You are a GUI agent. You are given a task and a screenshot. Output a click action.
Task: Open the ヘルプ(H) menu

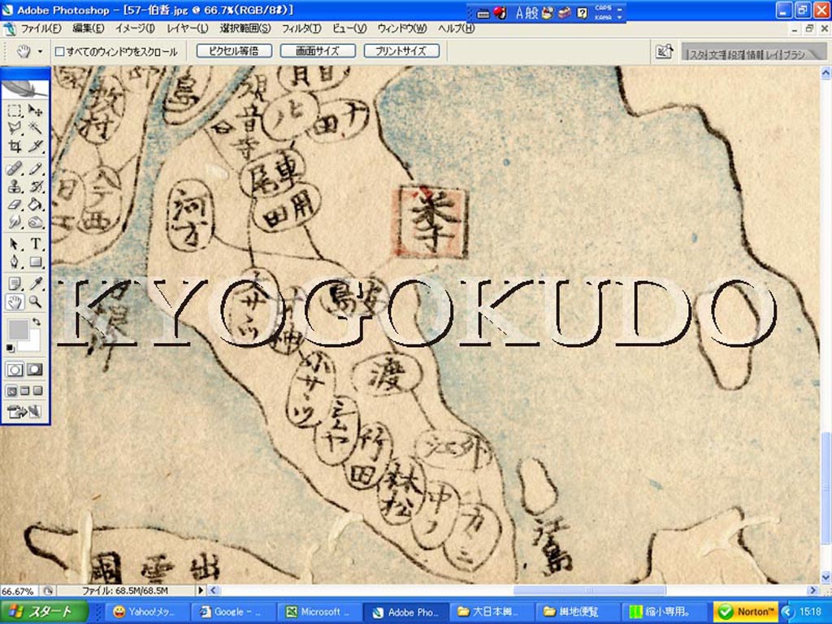(457, 28)
